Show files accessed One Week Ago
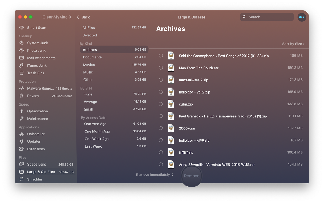This screenshot has height=202, width=324. pyautogui.click(x=114, y=139)
